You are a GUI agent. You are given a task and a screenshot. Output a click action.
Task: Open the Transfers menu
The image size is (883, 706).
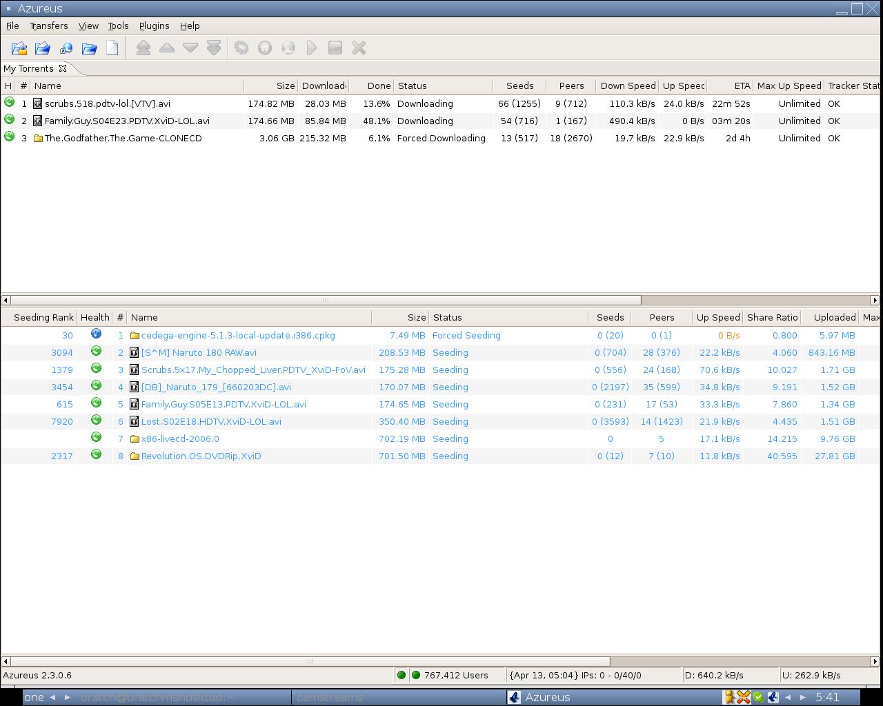click(48, 26)
